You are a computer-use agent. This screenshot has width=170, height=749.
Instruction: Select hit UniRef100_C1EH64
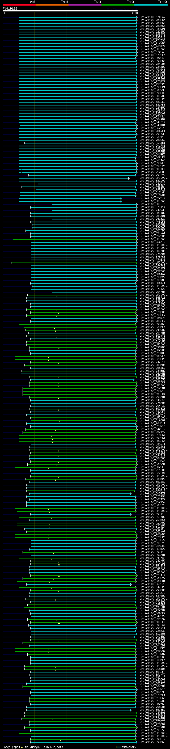[x=152, y=192]
